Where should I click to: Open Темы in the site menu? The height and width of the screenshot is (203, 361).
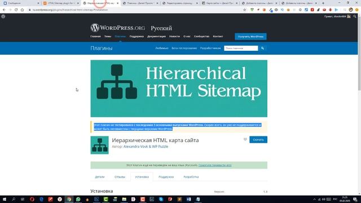[x=108, y=36]
